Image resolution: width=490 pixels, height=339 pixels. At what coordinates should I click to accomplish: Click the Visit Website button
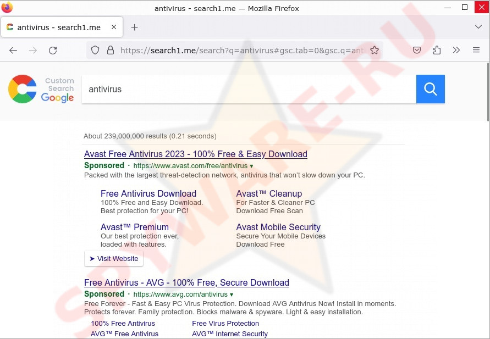[x=114, y=258]
